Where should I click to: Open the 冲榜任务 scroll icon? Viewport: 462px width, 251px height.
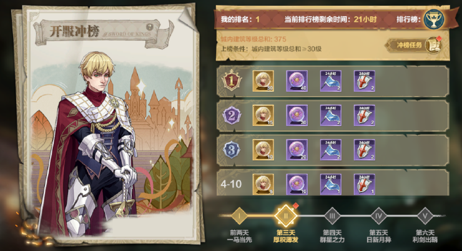point(434,45)
